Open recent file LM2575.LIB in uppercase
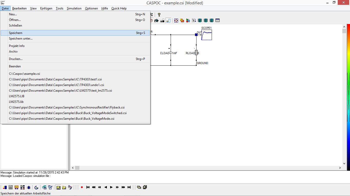The width and height of the screenshot is (350, 196). [75, 96]
